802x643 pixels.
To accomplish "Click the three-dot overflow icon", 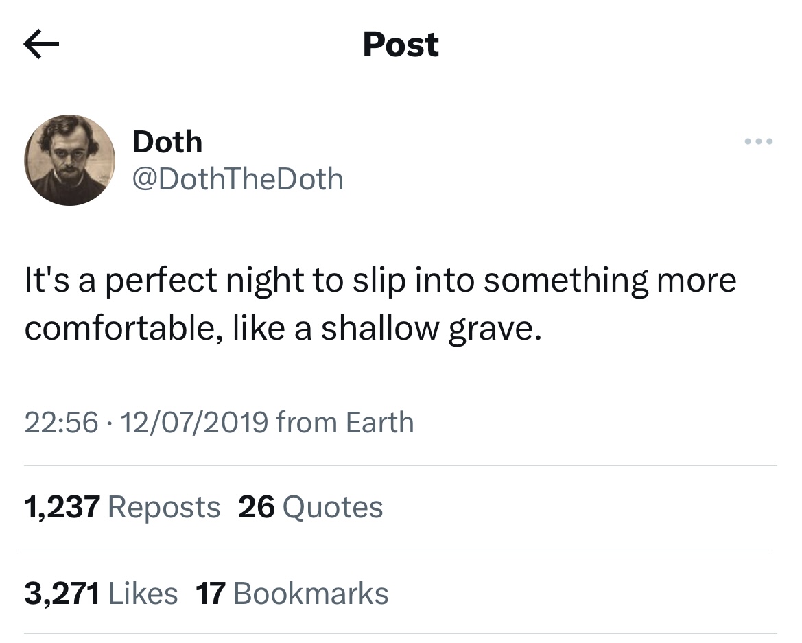I will (x=759, y=141).
